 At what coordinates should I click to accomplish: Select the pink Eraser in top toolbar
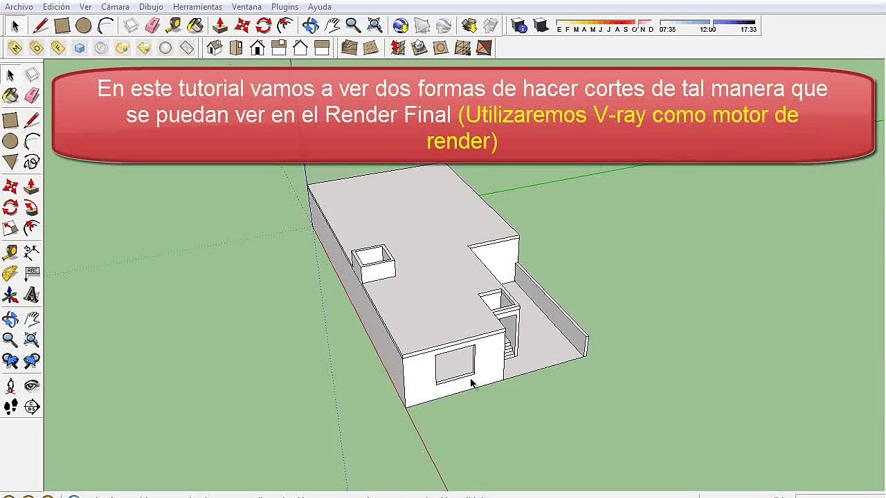(x=153, y=26)
